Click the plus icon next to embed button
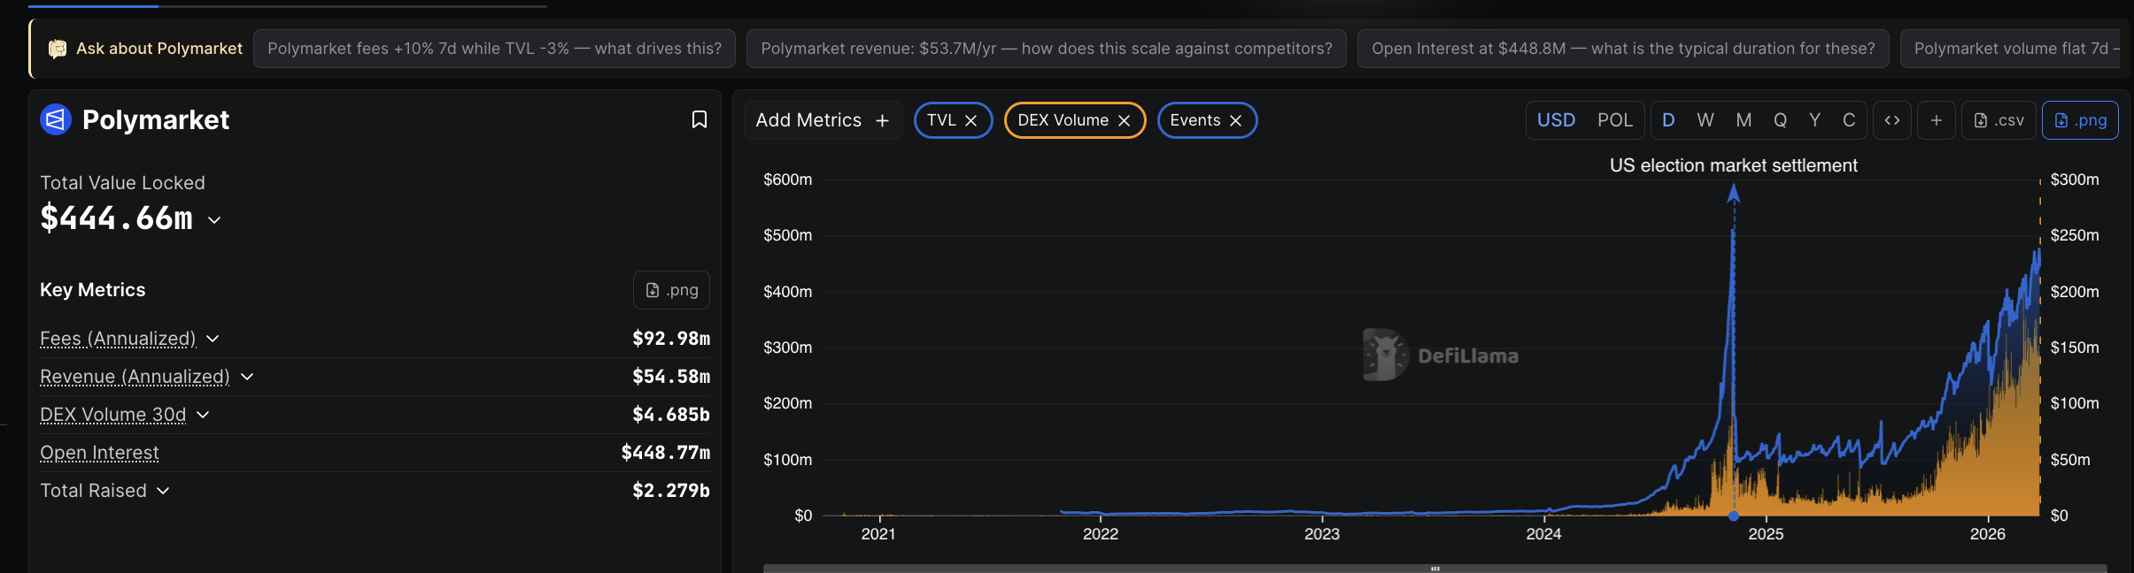Screen dimensions: 2134x573 click(1937, 120)
